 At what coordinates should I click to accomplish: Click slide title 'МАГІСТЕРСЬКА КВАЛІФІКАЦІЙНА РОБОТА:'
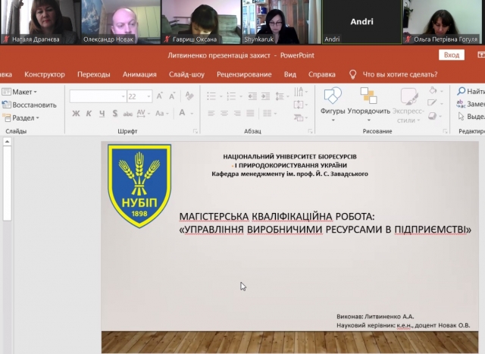pos(277,217)
